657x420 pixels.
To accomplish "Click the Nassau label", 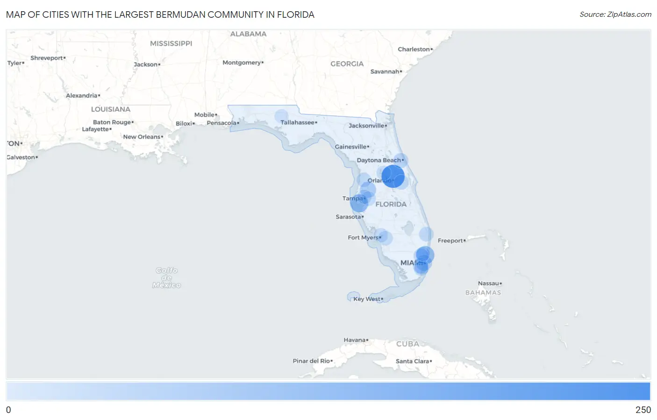I will (x=488, y=283).
